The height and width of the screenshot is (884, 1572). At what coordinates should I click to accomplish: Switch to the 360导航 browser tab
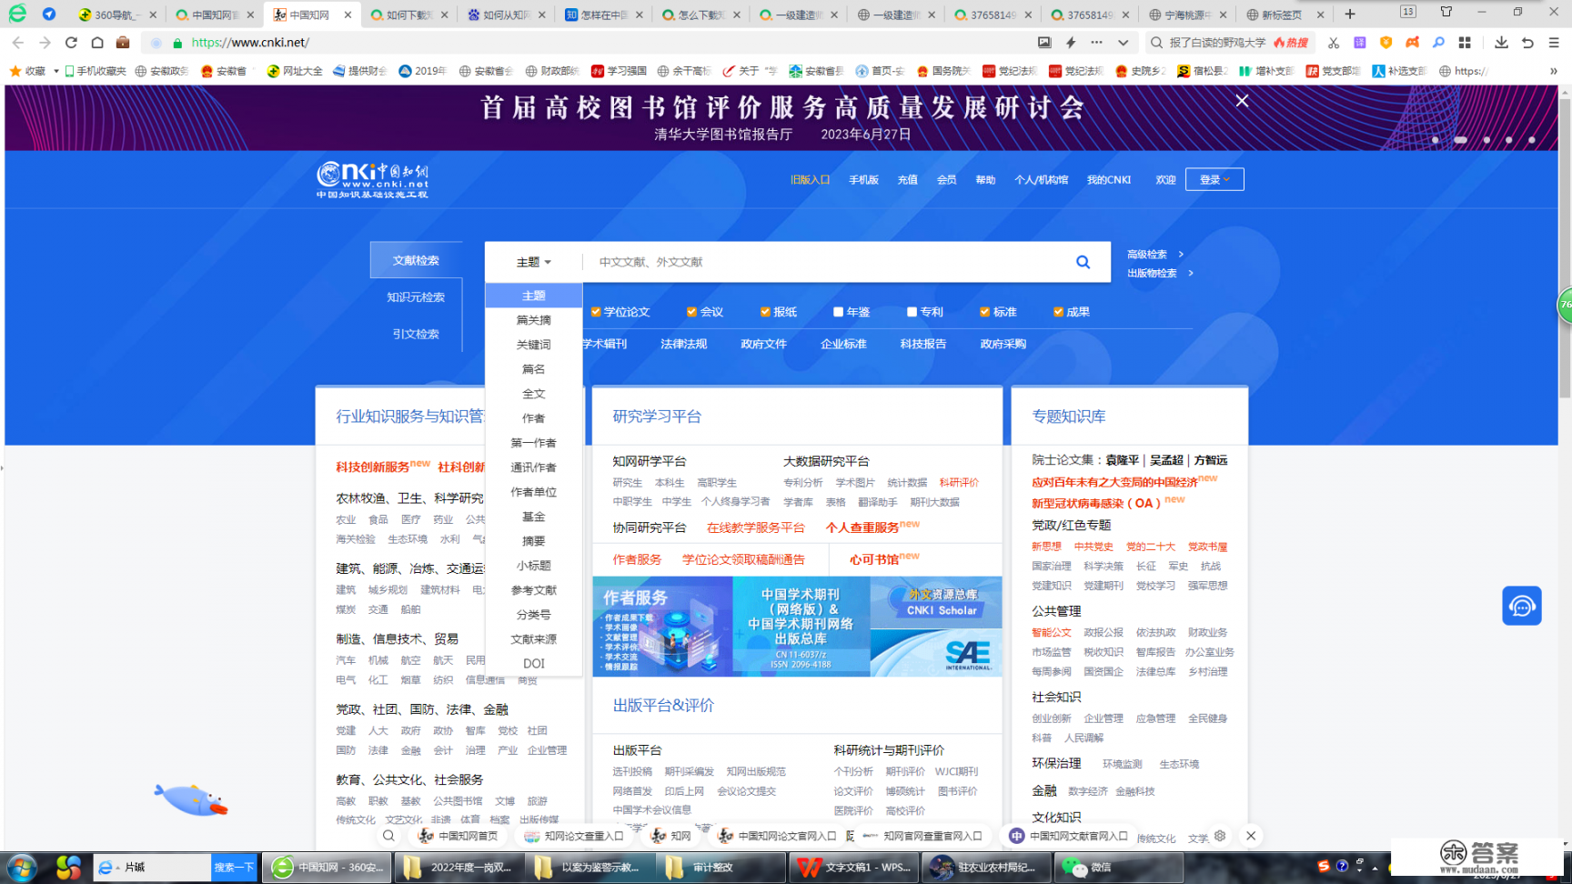pyautogui.click(x=117, y=15)
